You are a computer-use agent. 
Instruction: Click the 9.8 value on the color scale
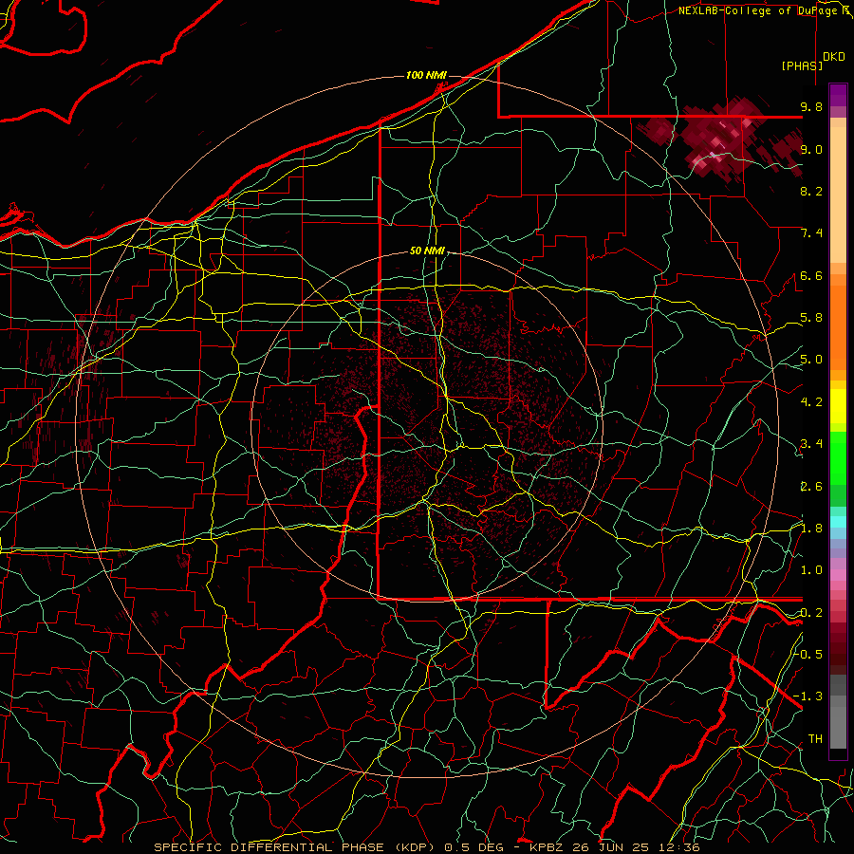[x=811, y=106]
